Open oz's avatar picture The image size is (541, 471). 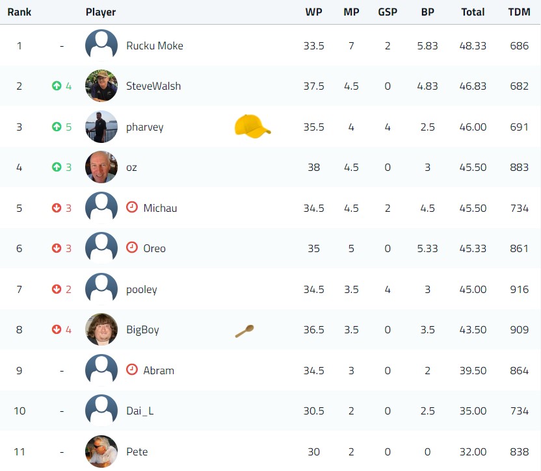click(101, 167)
